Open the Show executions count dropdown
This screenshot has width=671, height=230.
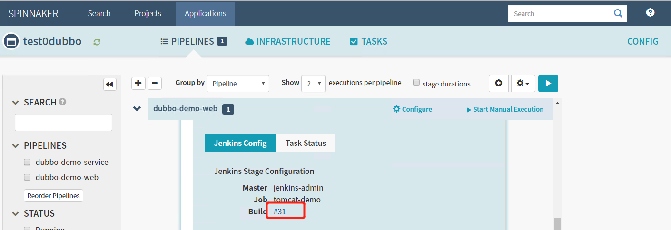tap(313, 84)
